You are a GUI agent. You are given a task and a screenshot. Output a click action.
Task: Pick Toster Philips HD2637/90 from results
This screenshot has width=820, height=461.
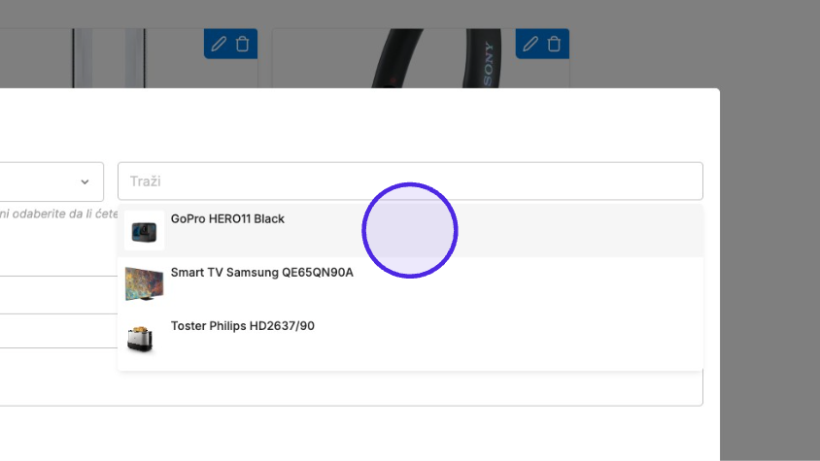click(x=410, y=337)
